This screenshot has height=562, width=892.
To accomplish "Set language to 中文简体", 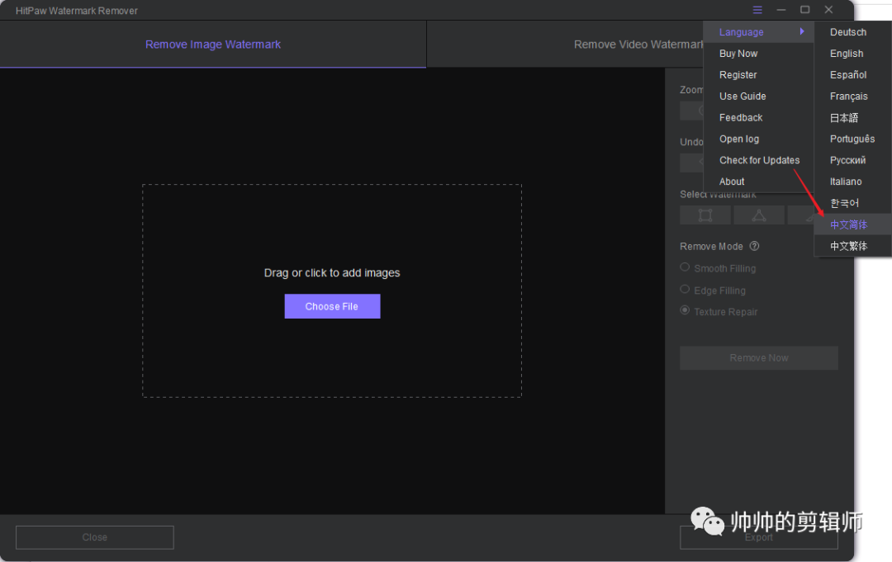I will pos(853,224).
